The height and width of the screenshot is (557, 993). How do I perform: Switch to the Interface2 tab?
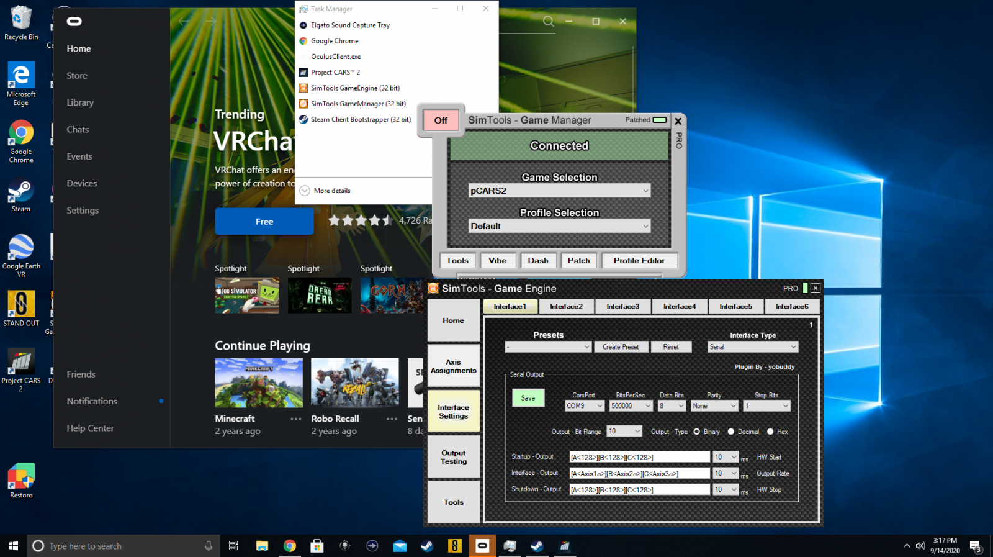[x=566, y=306]
